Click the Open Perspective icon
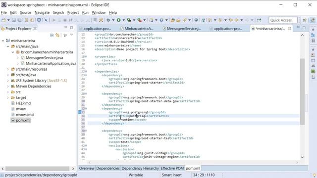 click(x=305, y=20)
